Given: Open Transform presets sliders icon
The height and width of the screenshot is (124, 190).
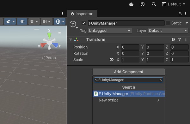Looking at the screenshot, I should click(180, 39).
